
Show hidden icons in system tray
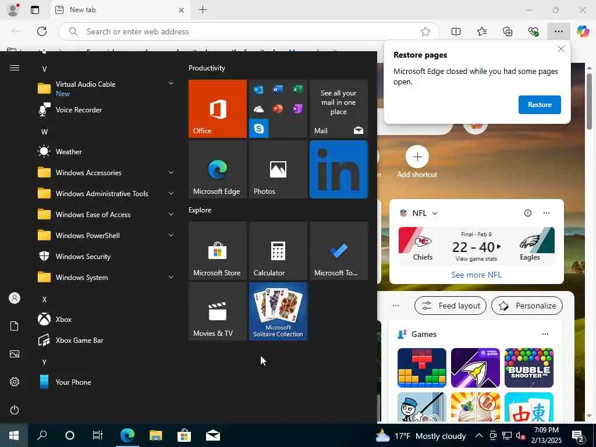479,435
